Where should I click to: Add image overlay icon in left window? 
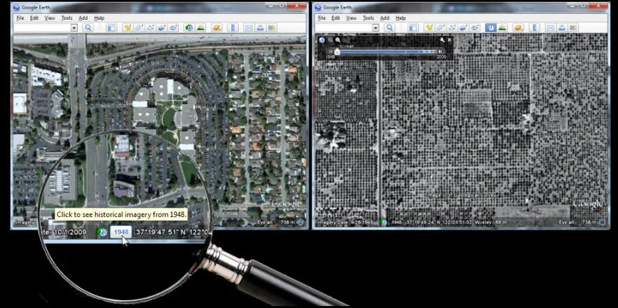[161, 28]
